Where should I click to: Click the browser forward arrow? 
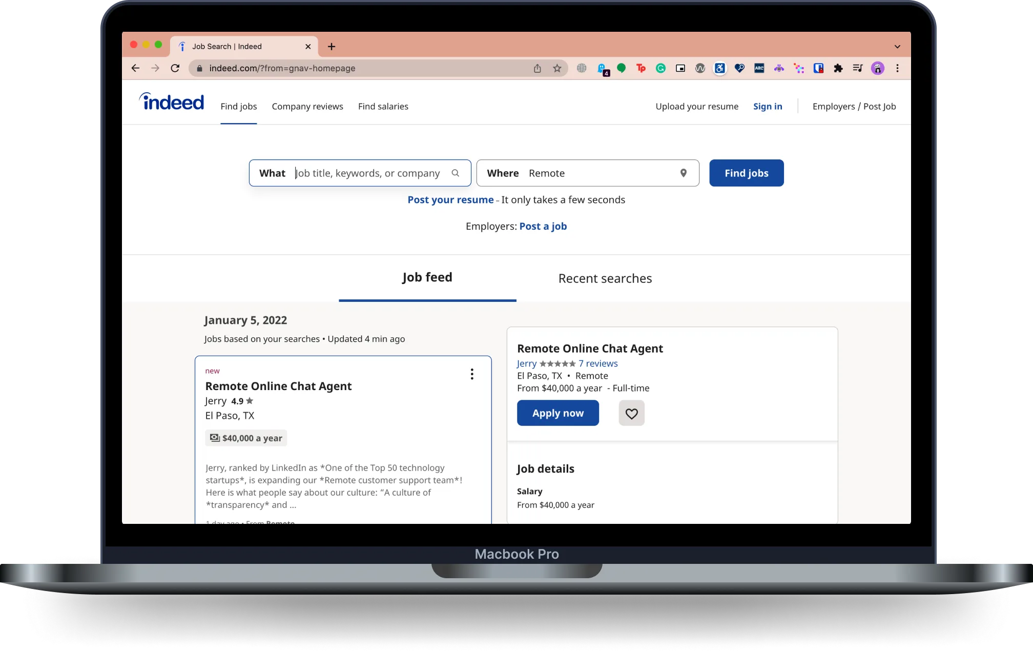(x=155, y=68)
